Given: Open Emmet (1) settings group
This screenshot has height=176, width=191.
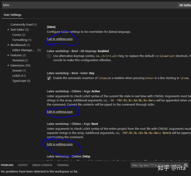Looking at the screenshot, I should point(19,70).
